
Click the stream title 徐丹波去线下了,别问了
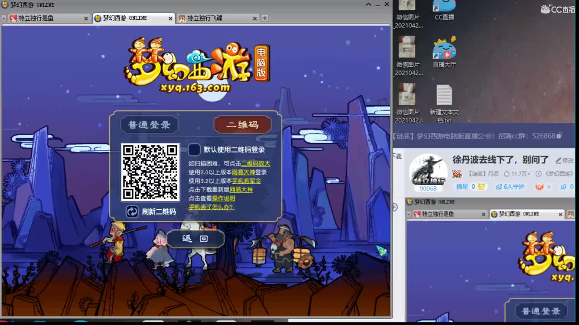click(500, 160)
